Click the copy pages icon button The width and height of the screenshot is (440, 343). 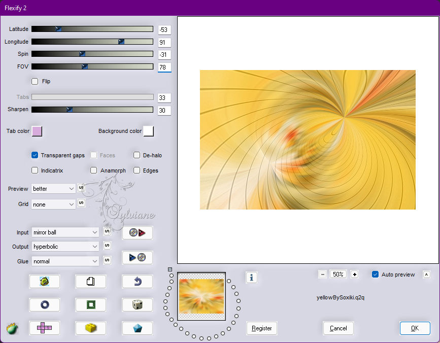[x=91, y=281]
